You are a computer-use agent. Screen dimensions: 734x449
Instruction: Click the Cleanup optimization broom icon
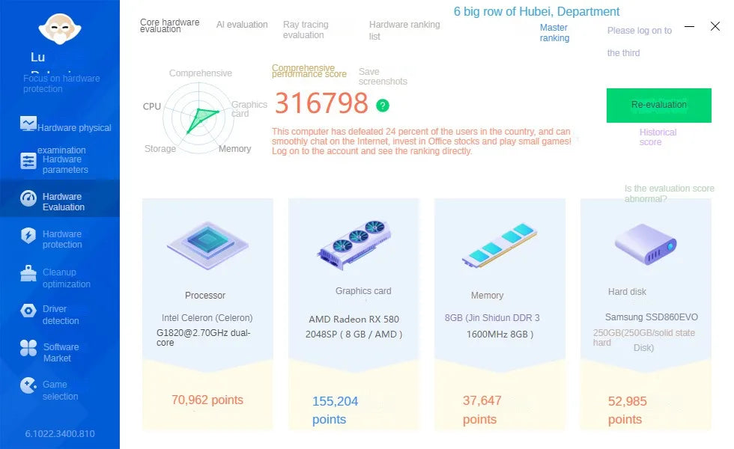point(28,274)
